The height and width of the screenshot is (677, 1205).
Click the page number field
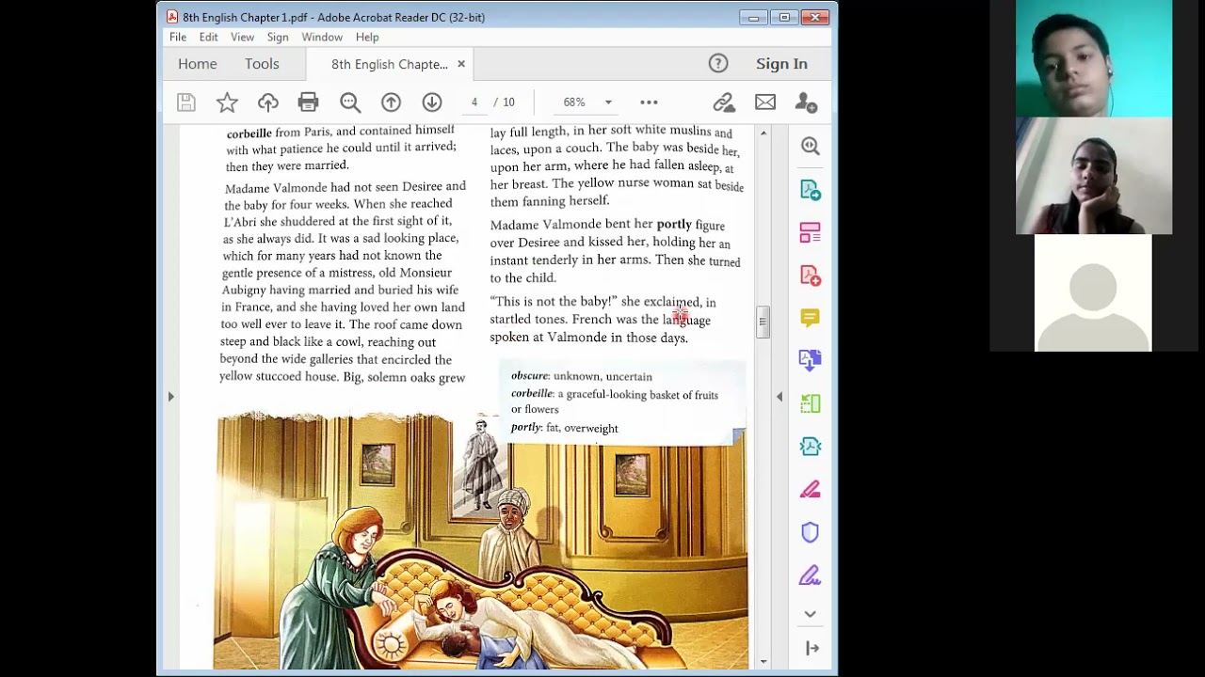click(x=474, y=102)
